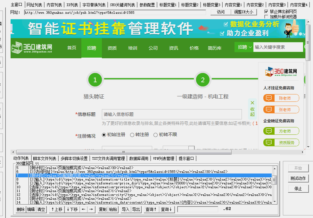Click the chat icon next to 方老师
The width and height of the screenshot is (313, 218).
pyautogui.click(x=269, y=131)
